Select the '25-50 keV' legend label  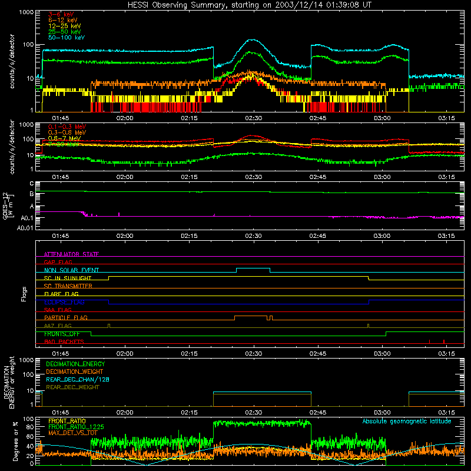pyautogui.click(x=65, y=32)
